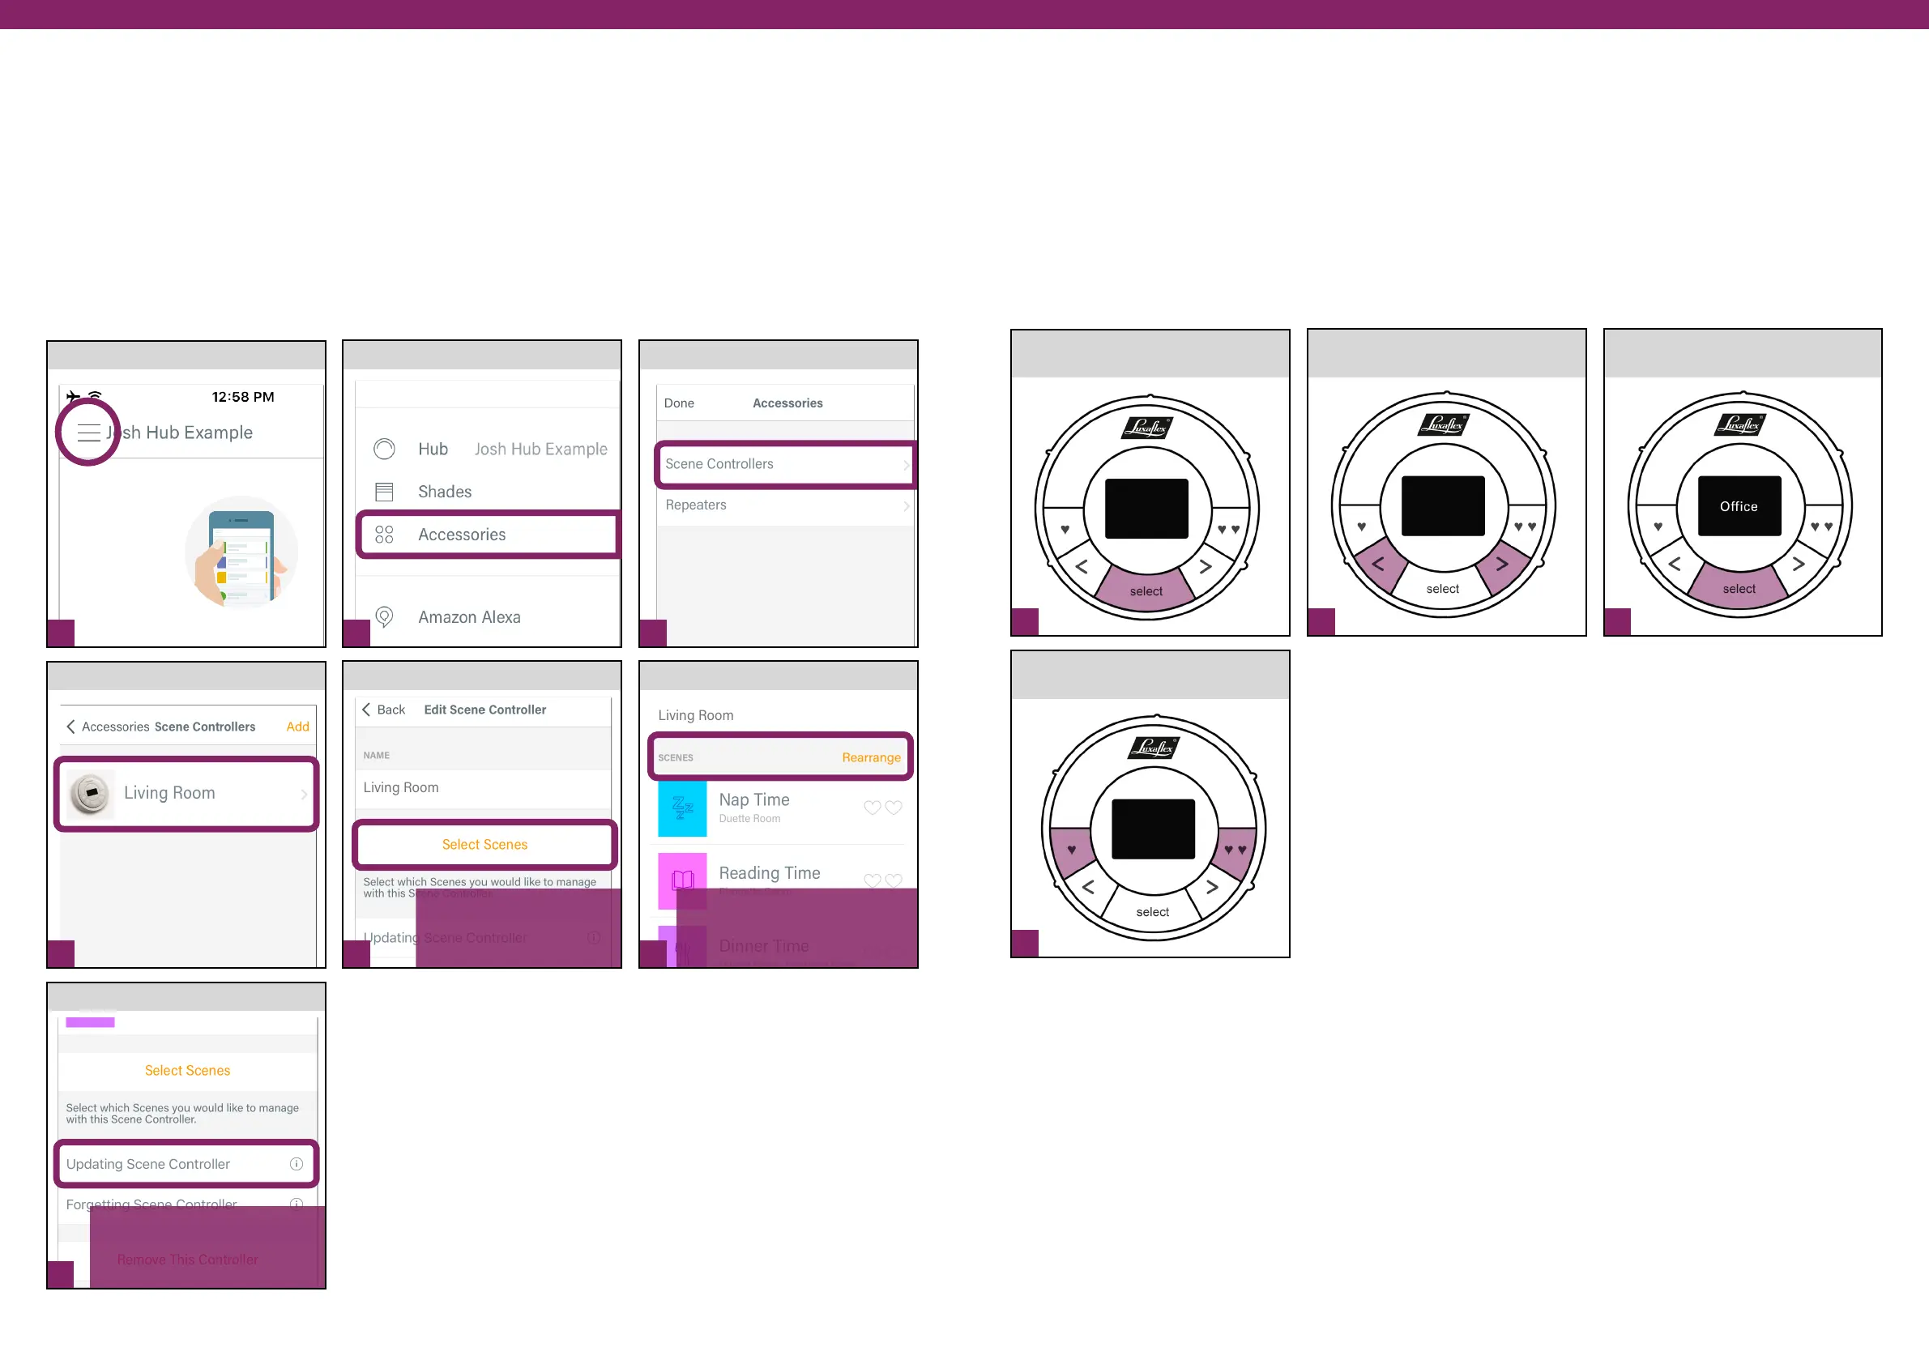1929x1364 pixels.
Task: Select the Nap Time scene title
Action: click(x=753, y=799)
